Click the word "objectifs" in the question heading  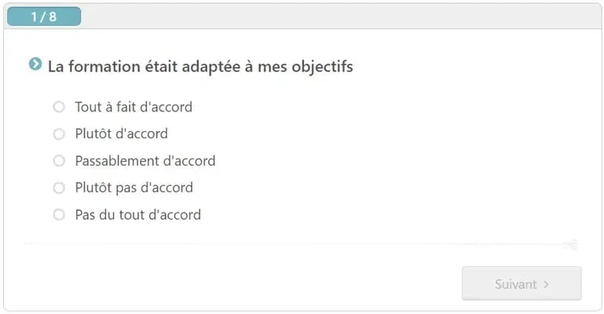(322, 68)
